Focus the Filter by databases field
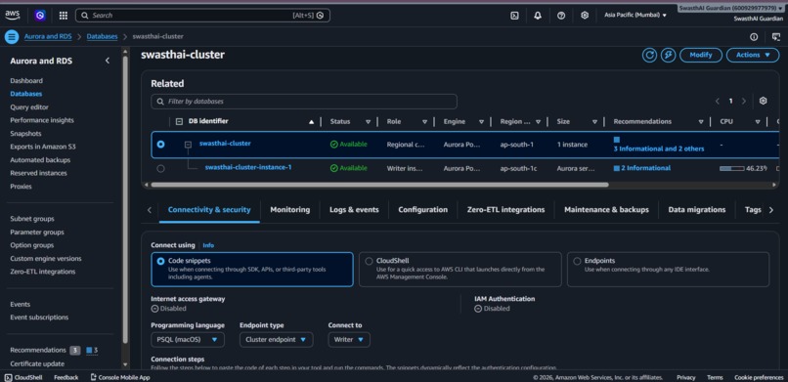788x382 pixels. click(304, 102)
